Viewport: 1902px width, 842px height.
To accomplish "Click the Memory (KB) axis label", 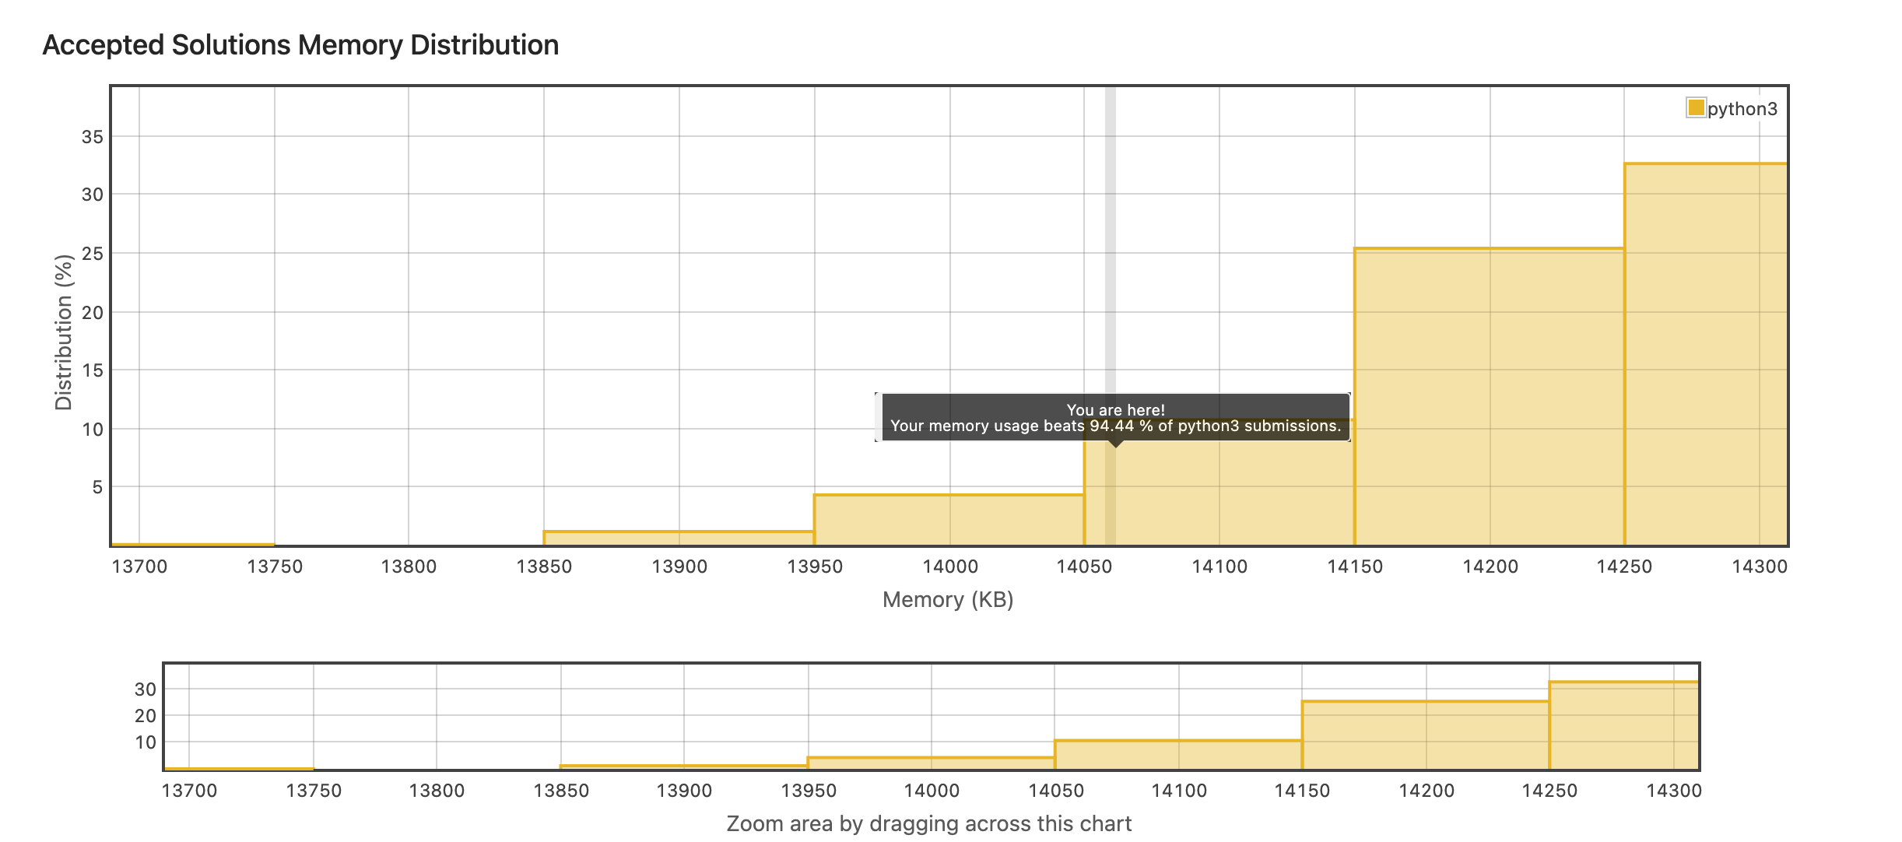I will 947,599.
